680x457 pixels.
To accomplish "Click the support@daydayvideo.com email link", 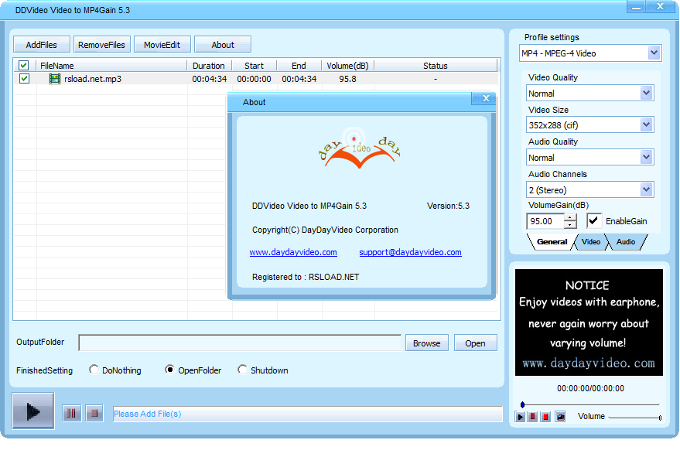I will pos(410,252).
